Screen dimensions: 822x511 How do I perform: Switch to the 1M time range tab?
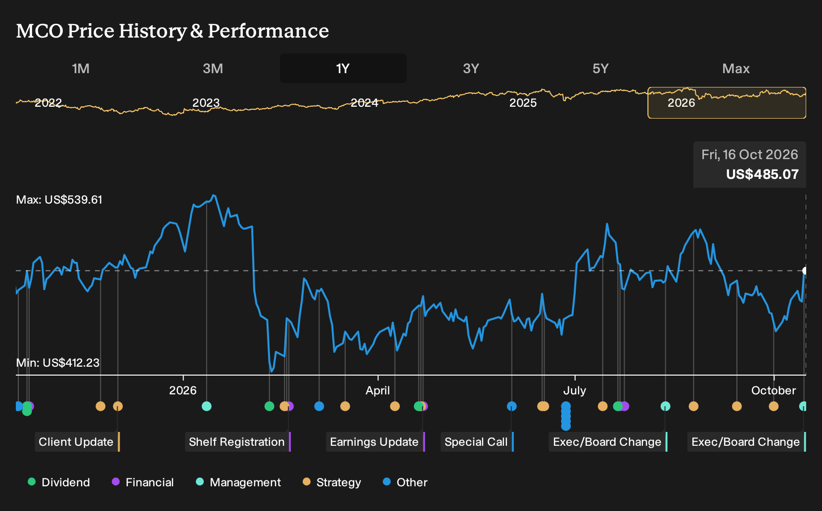(x=81, y=68)
